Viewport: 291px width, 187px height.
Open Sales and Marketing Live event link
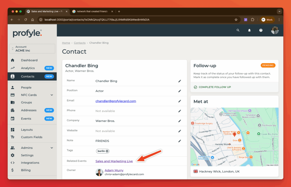coord(114,161)
